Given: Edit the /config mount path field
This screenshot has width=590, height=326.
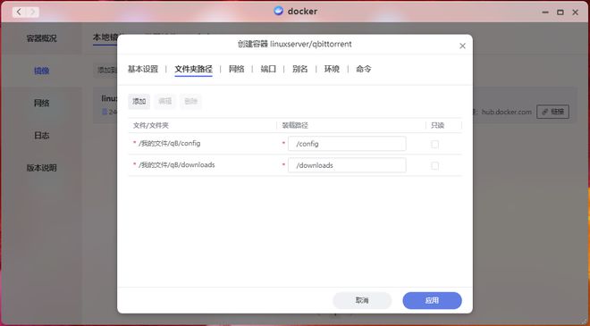Looking at the screenshot, I should [347, 144].
